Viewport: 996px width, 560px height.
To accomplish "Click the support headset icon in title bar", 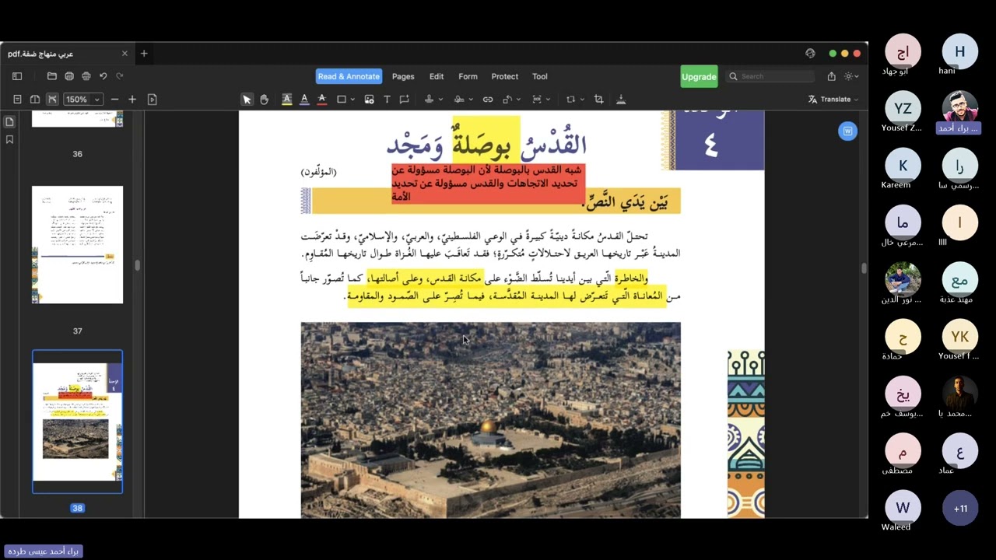I will tap(810, 54).
